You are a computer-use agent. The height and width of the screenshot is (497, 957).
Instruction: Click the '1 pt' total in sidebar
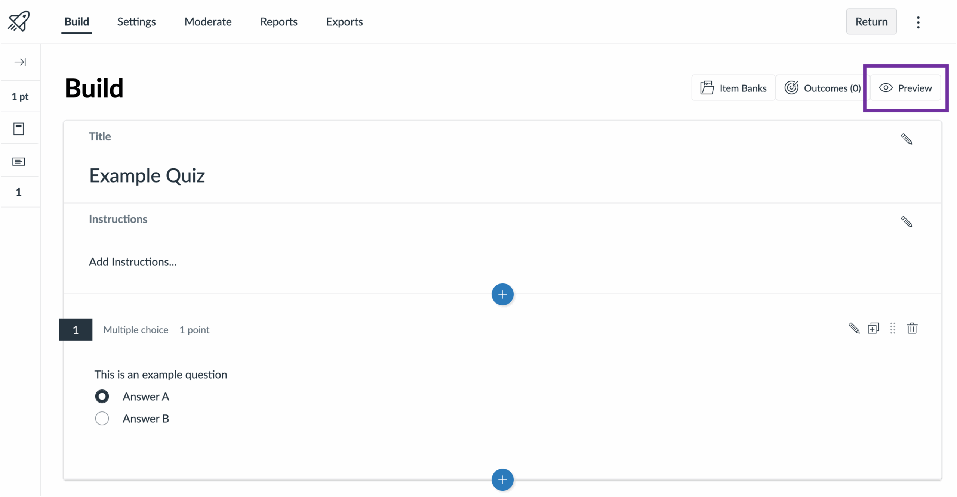20,96
